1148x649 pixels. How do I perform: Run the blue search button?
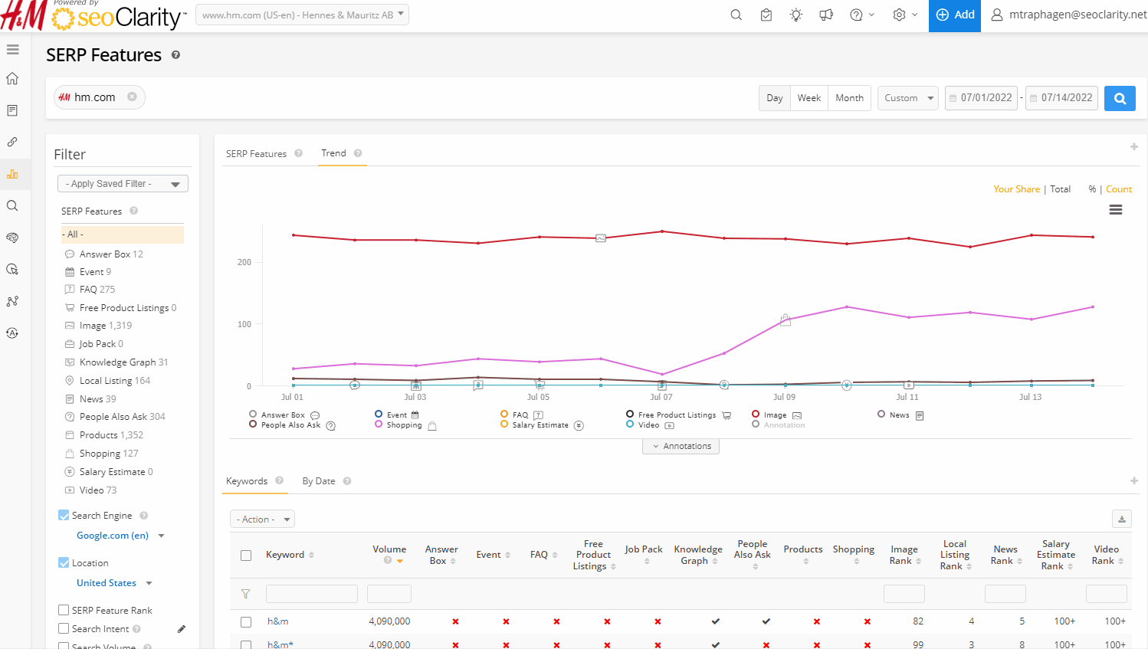coord(1120,98)
